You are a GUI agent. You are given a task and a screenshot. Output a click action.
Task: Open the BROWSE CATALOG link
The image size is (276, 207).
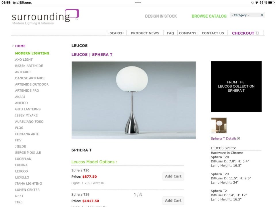click(209, 16)
